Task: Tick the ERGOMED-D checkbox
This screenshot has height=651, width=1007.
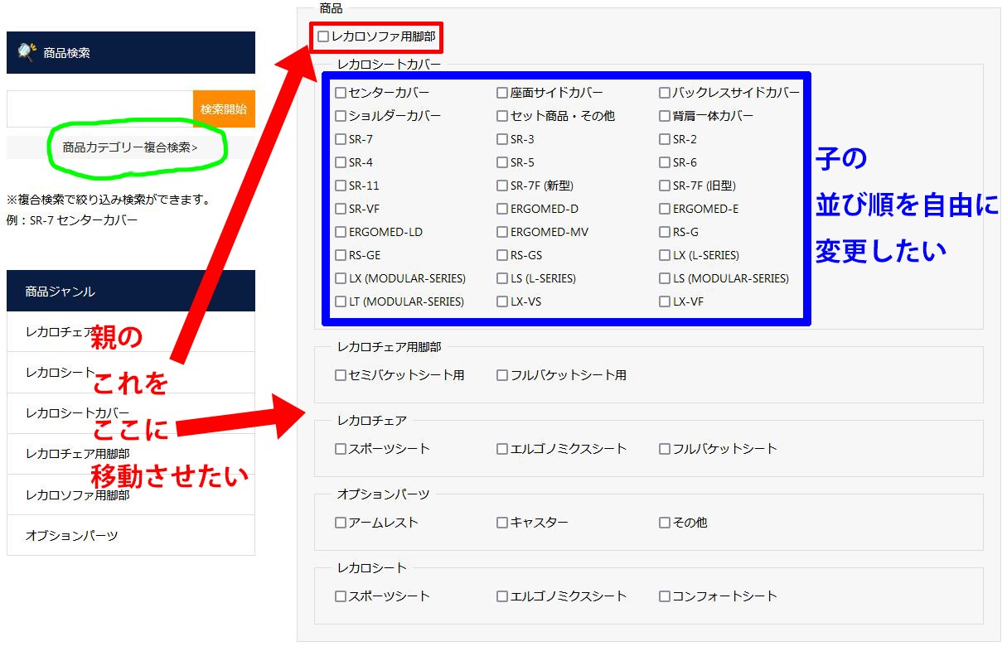Action: point(502,209)
